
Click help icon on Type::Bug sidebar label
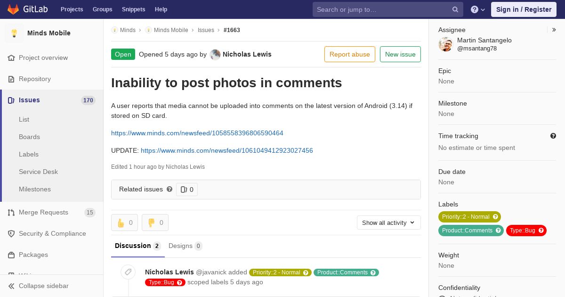point(541,231)
